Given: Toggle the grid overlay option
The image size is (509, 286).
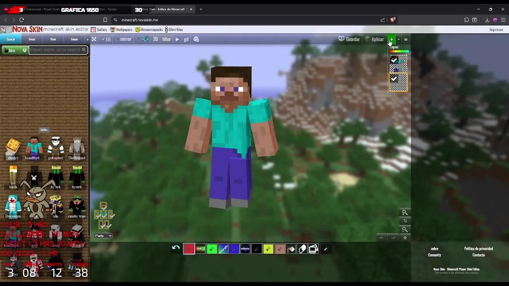Looking at the screenshot, I should tap(106, 39).
